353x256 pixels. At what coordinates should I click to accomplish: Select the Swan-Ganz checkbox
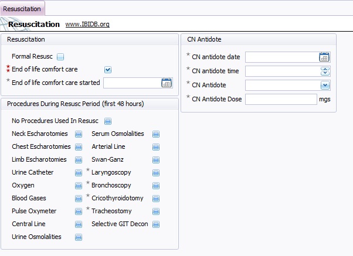pyautogui.click(x=155, y=160)
